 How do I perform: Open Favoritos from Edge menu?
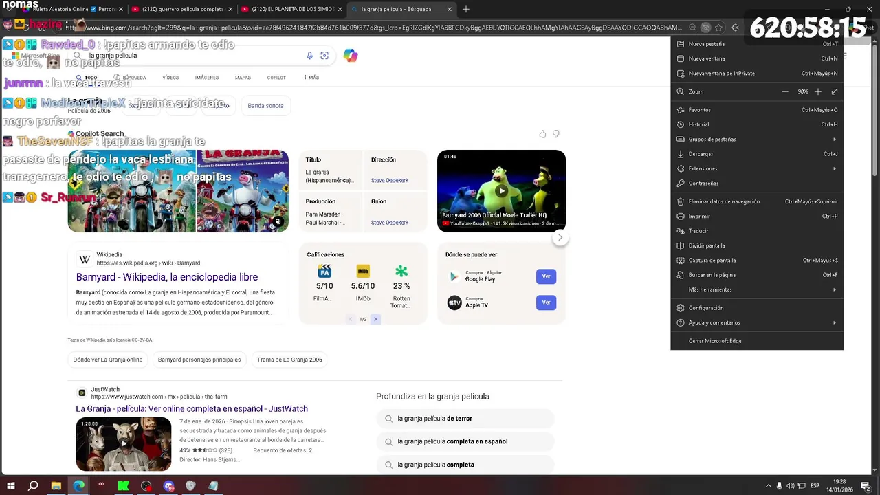(x=757, y=110)
